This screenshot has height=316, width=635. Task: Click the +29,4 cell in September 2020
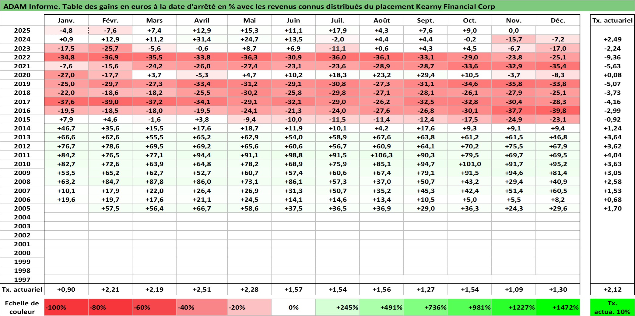426,75
